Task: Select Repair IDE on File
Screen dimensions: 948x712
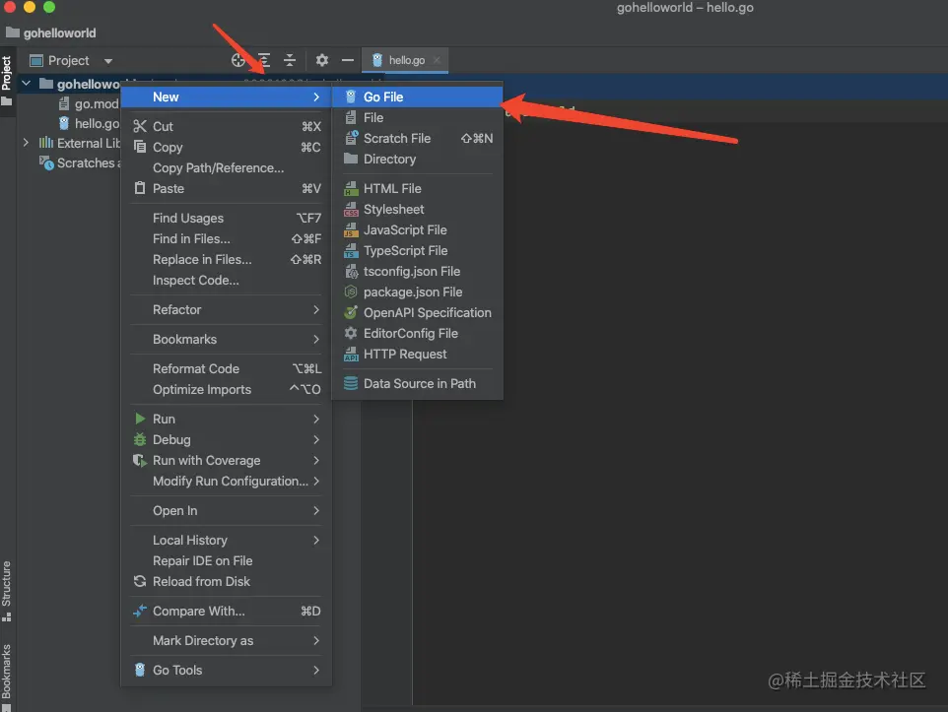Action: 227,561
